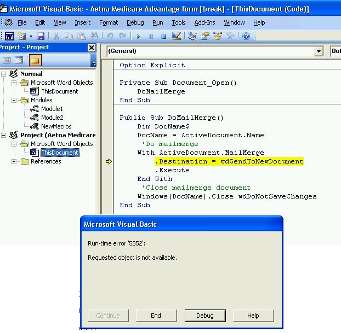Click the highlighted .Destination code line
The width and height of the screenshot is (341, 333).
click(x=229, y=161)
